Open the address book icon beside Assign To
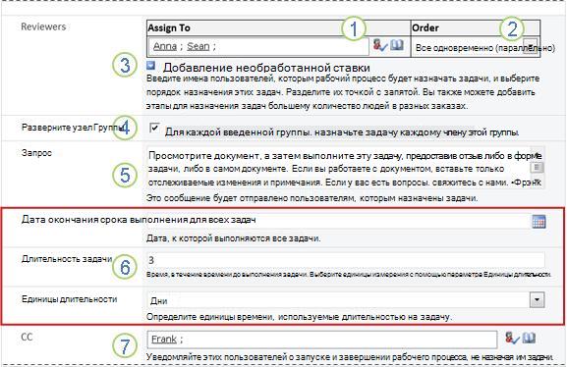 tap(397, 45)
